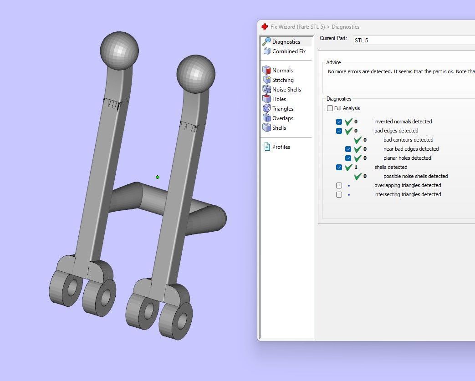Click the Diagnostics magnifier icon
The width and height of the screenshot is (475, 381).
[266, 41]
